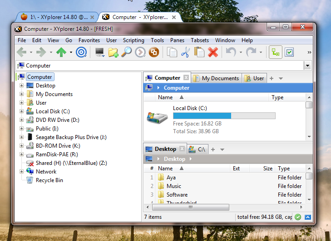Click the Copy toolbar icon
331x241 pixels.
pos(172,53)
